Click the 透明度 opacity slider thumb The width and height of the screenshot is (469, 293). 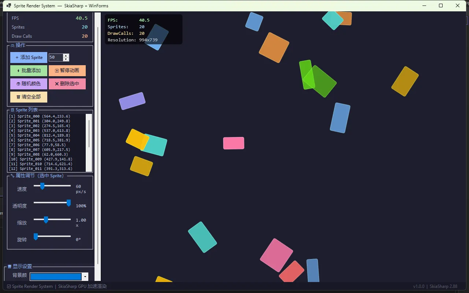69,203
